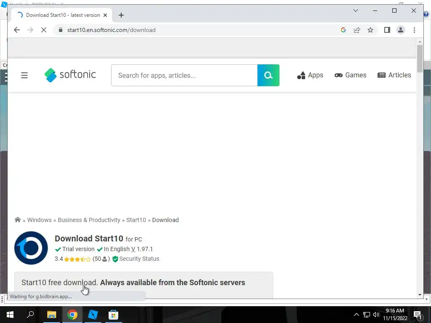Viewport: 431px width, 323px height.
Task: Open Business & Productivity breadcrumb
Action: tap(89, 220)
